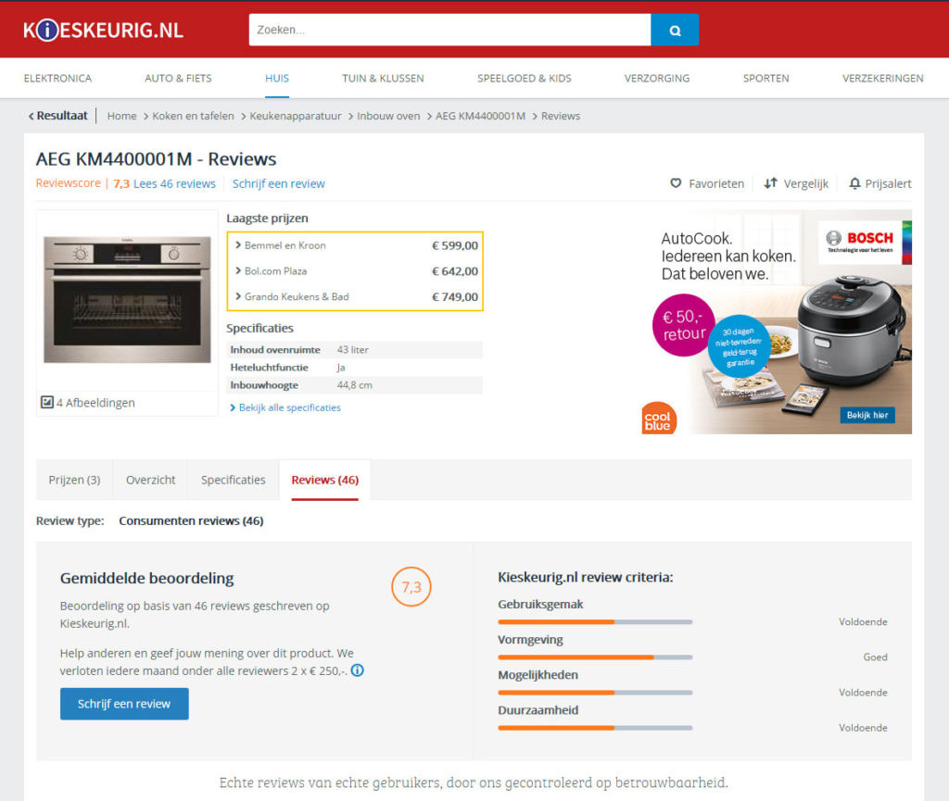
Task: Click the Coolblue logo in the ad
Action: [659, 419]
